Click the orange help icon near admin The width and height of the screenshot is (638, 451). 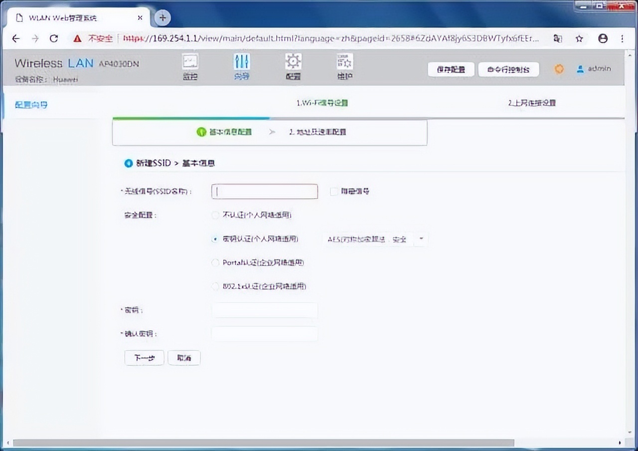pyautogui.click(x=559, y=69)
